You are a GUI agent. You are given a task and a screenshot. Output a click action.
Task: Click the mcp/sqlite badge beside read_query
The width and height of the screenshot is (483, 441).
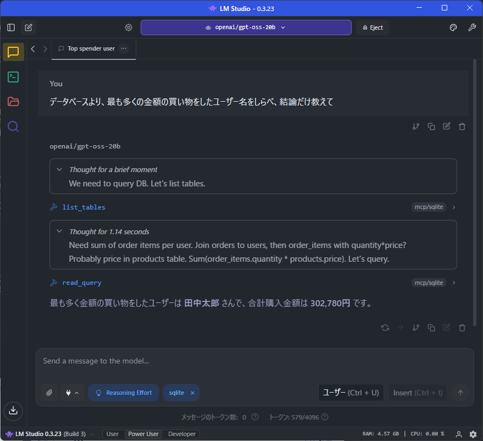pos(429,283)
